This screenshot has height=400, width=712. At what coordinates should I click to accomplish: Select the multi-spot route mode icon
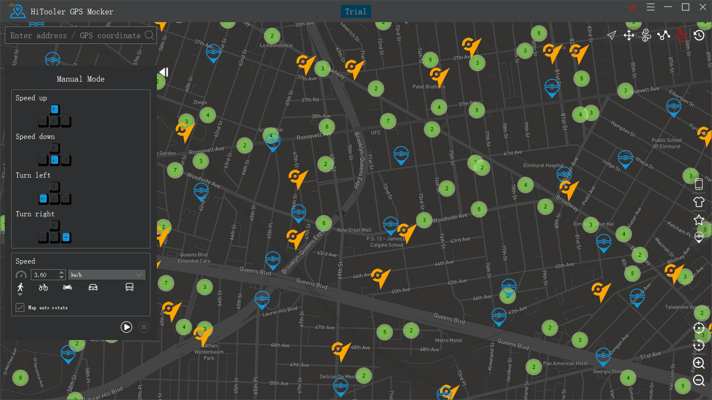tap(663, 35)
